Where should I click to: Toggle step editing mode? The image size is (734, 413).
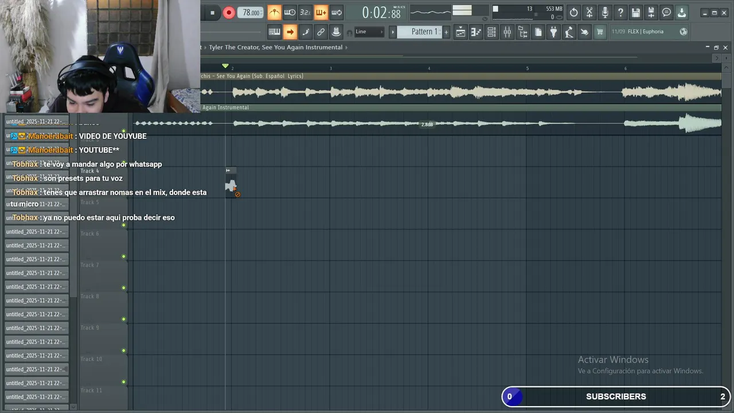pos(305,32)
